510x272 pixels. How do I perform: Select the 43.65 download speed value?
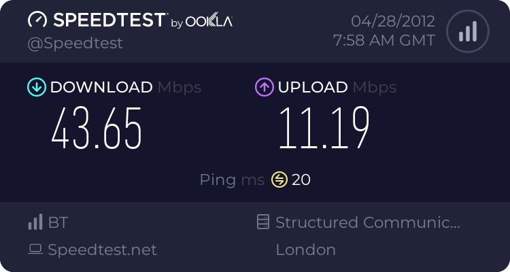97,129
